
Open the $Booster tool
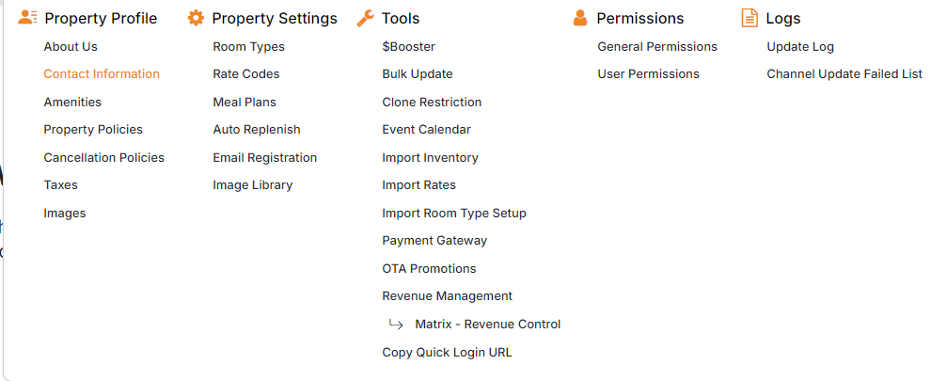click(x=408, y=47)
